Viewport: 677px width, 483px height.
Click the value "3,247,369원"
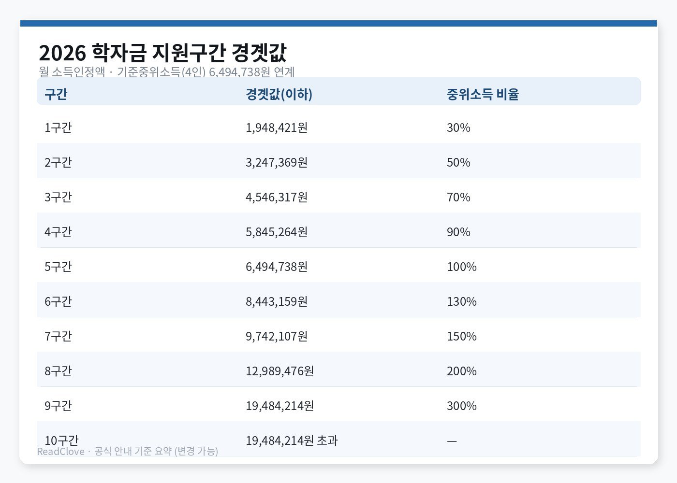(277, 162)
